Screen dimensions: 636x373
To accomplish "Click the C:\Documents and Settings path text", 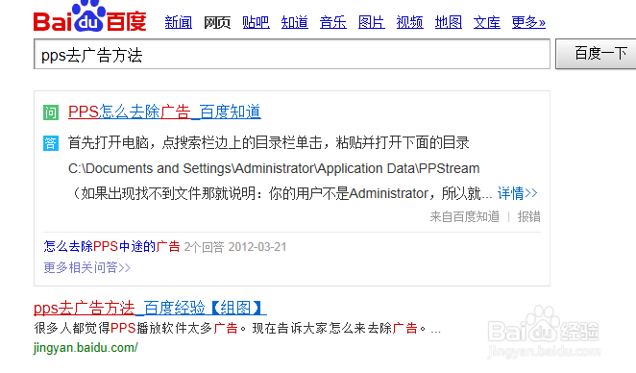I will [274, 168].
